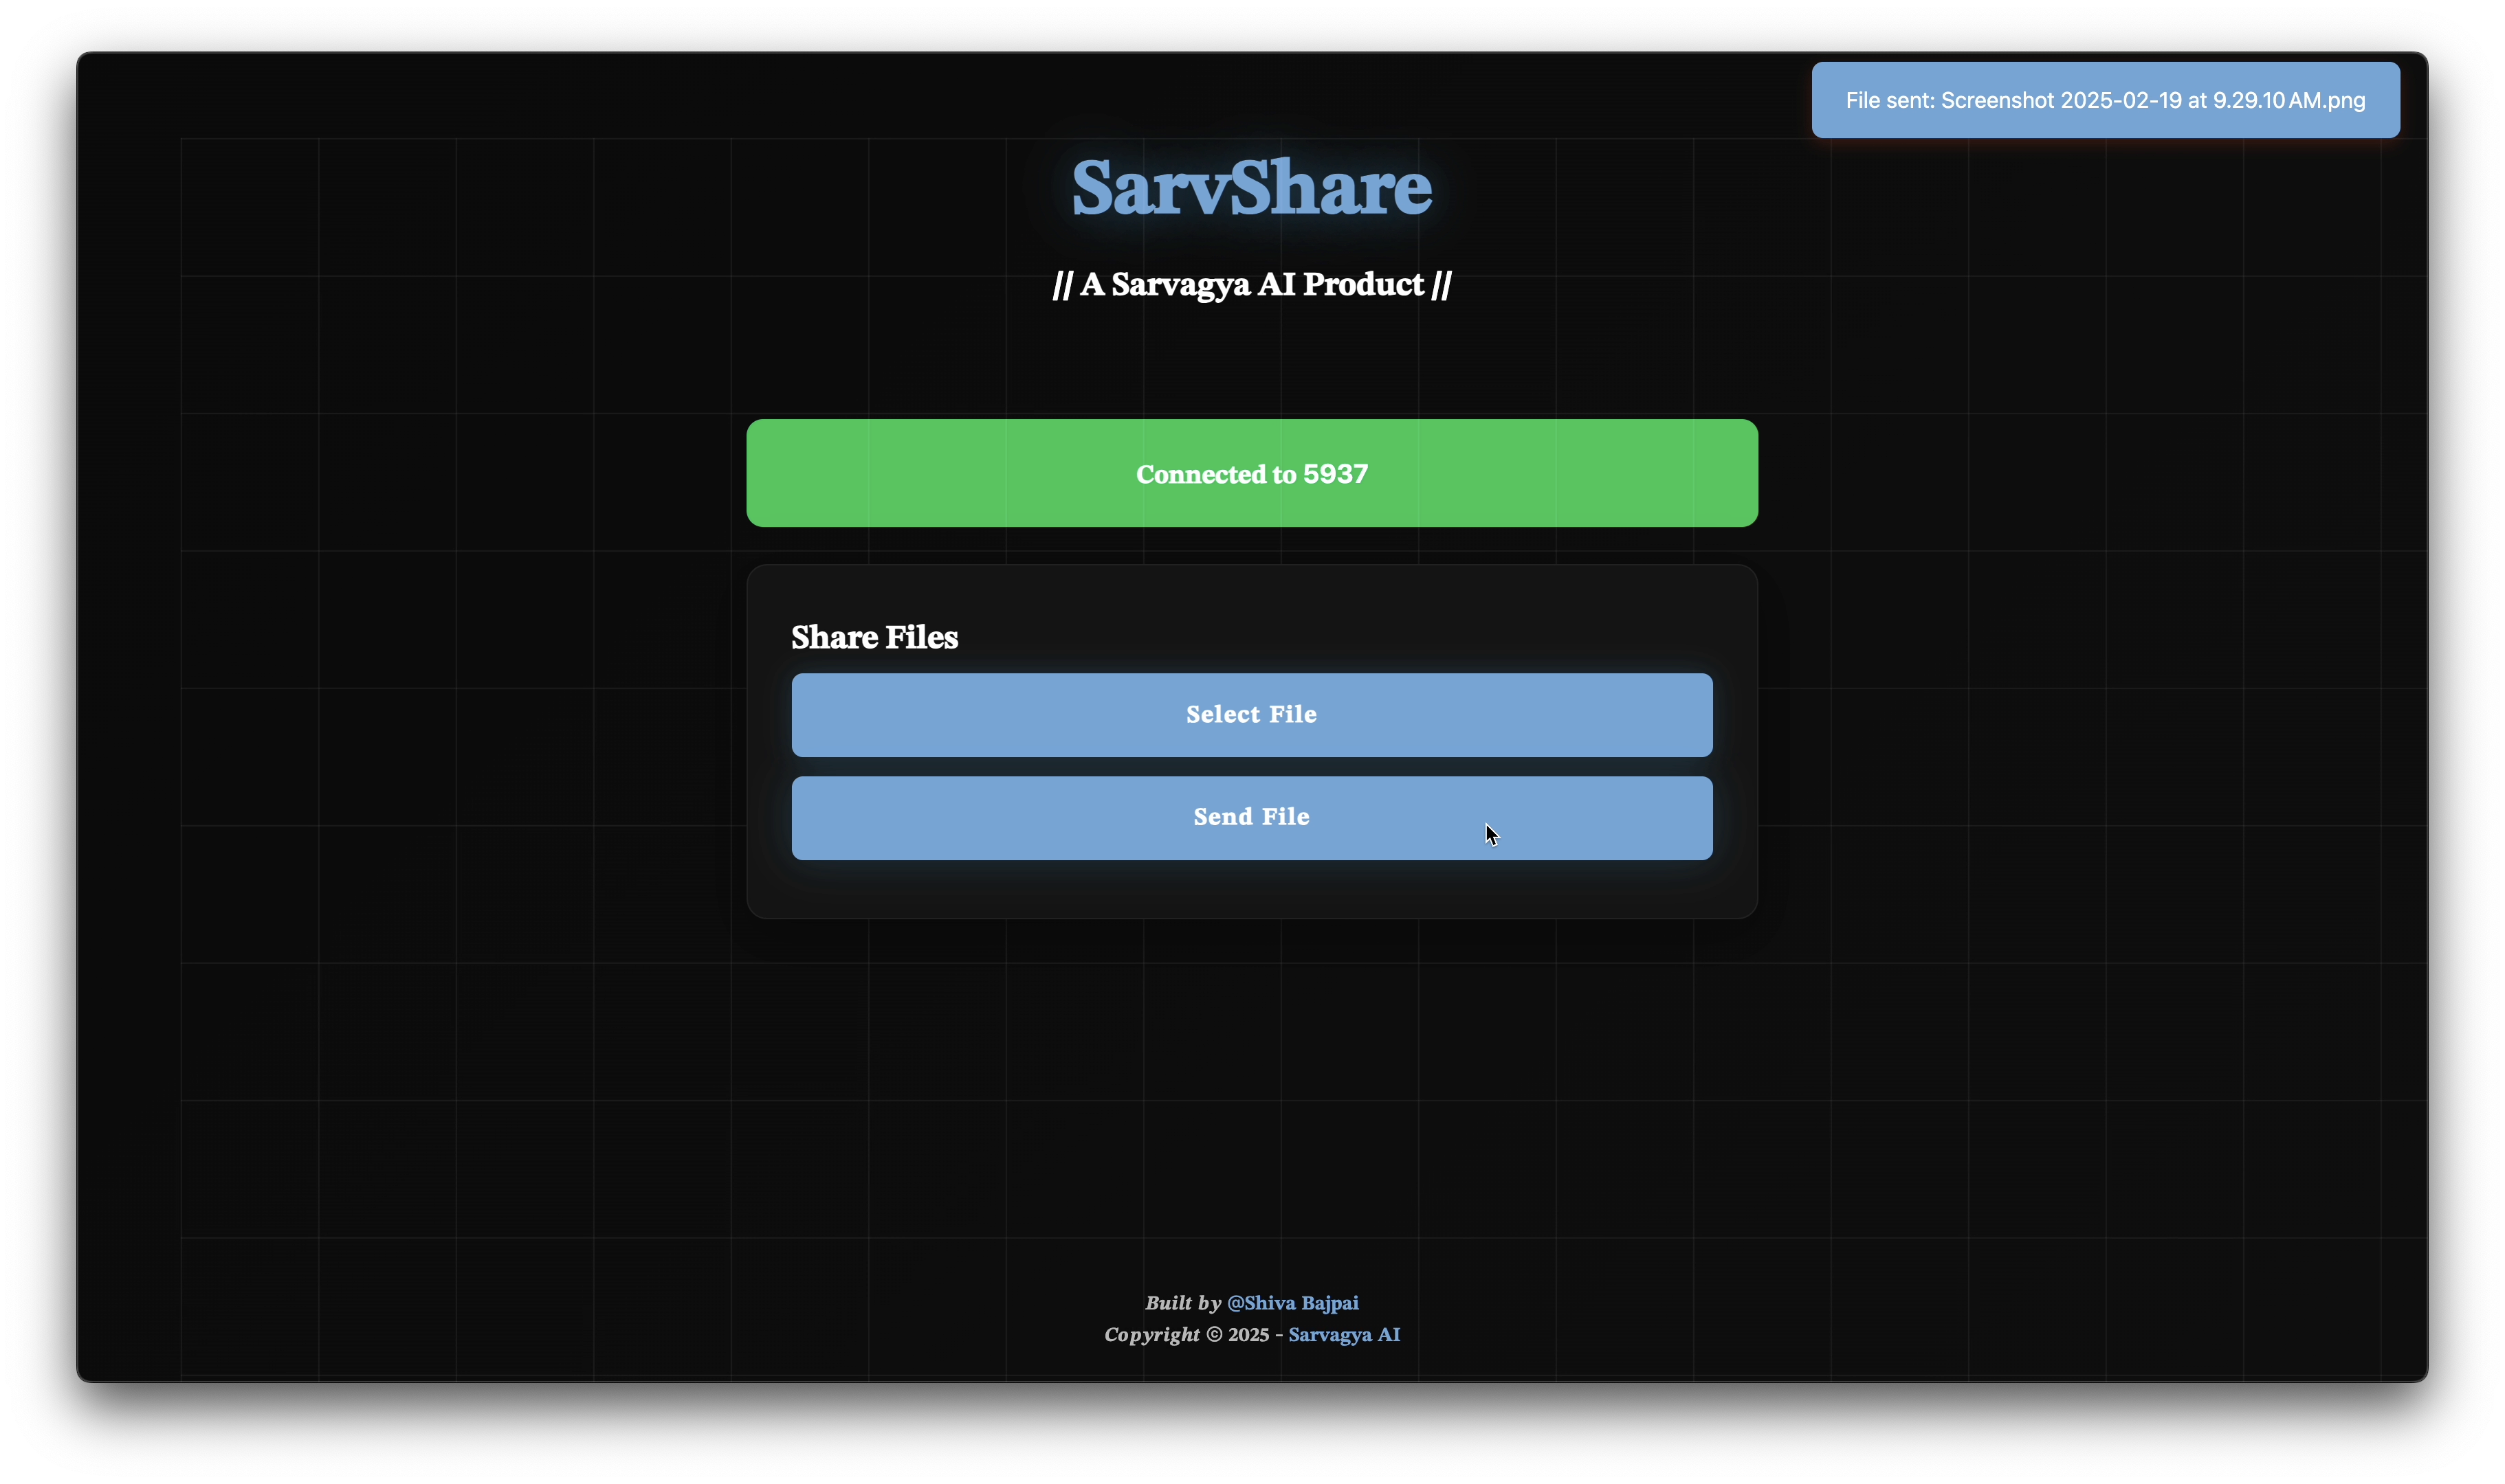Click the File sent label in toast
This screenshot has width=2505, height=1484.
tap(1890, 100)
